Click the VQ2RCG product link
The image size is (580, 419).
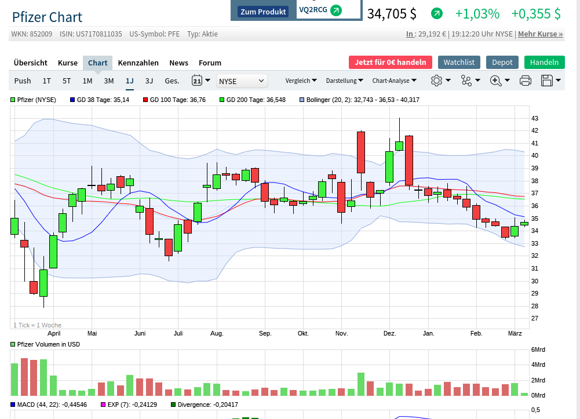coord(313,10)
